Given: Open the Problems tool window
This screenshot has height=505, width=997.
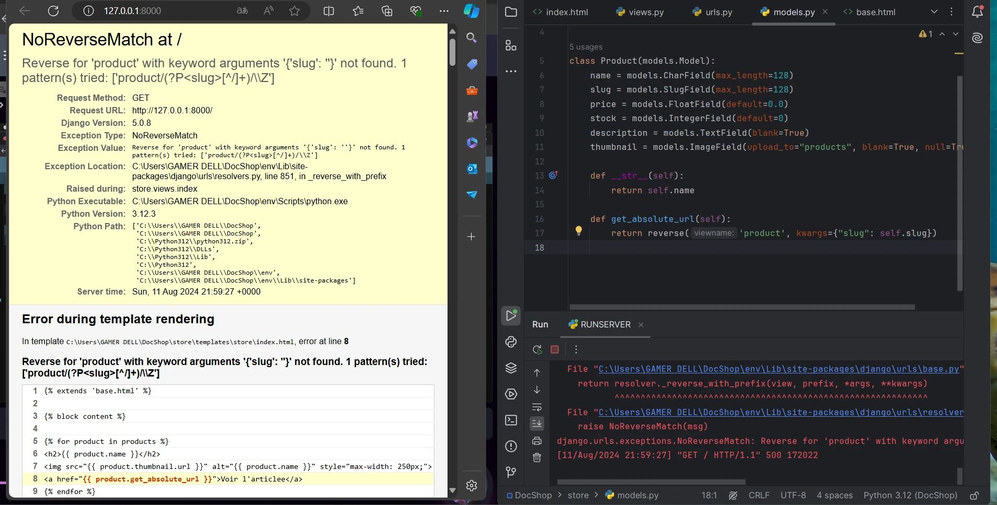Looking at the screenshot, I should [x=511, y=447].
